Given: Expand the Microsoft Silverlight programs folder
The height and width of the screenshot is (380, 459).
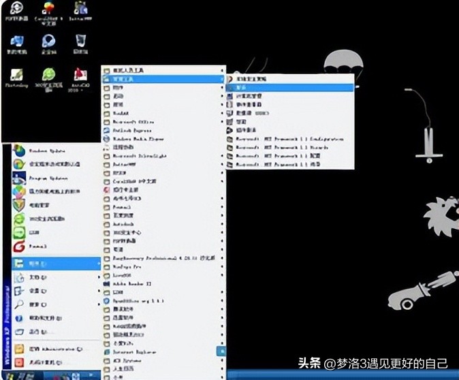Looking at the screenshot, I should pyautogui.click(x=164, y=156).
